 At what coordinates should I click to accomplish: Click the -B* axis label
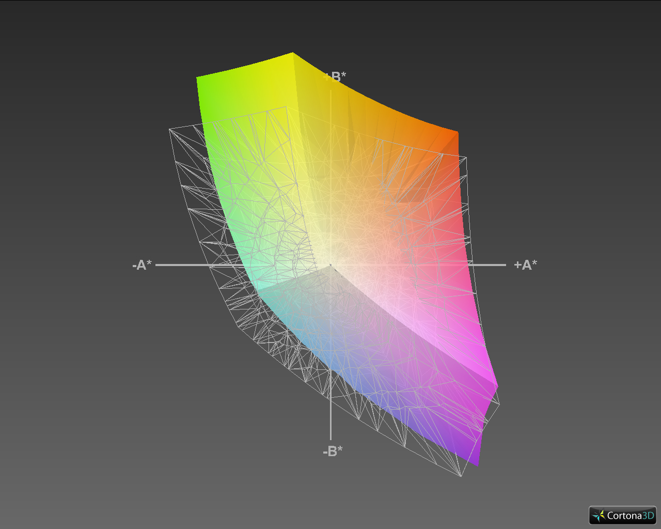pos(333,451)
